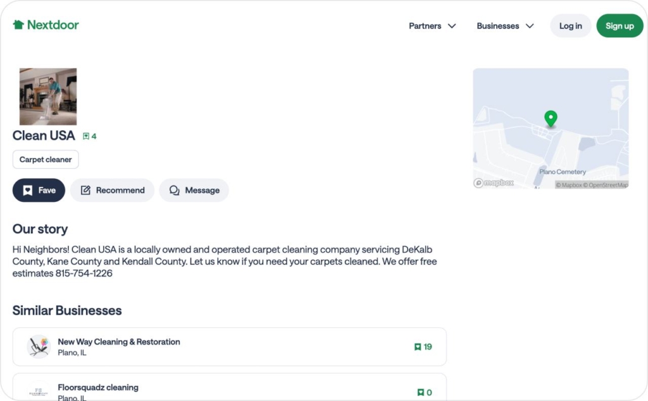Click the green Sign up button
Image resolution: width=648 pixels, height=401 pixels.
[x=620, y=26]
